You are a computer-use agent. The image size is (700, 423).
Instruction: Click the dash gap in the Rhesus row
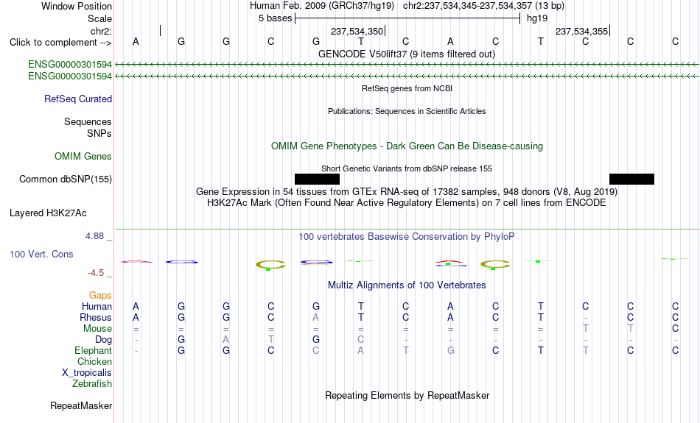click(x=585, y=318)
